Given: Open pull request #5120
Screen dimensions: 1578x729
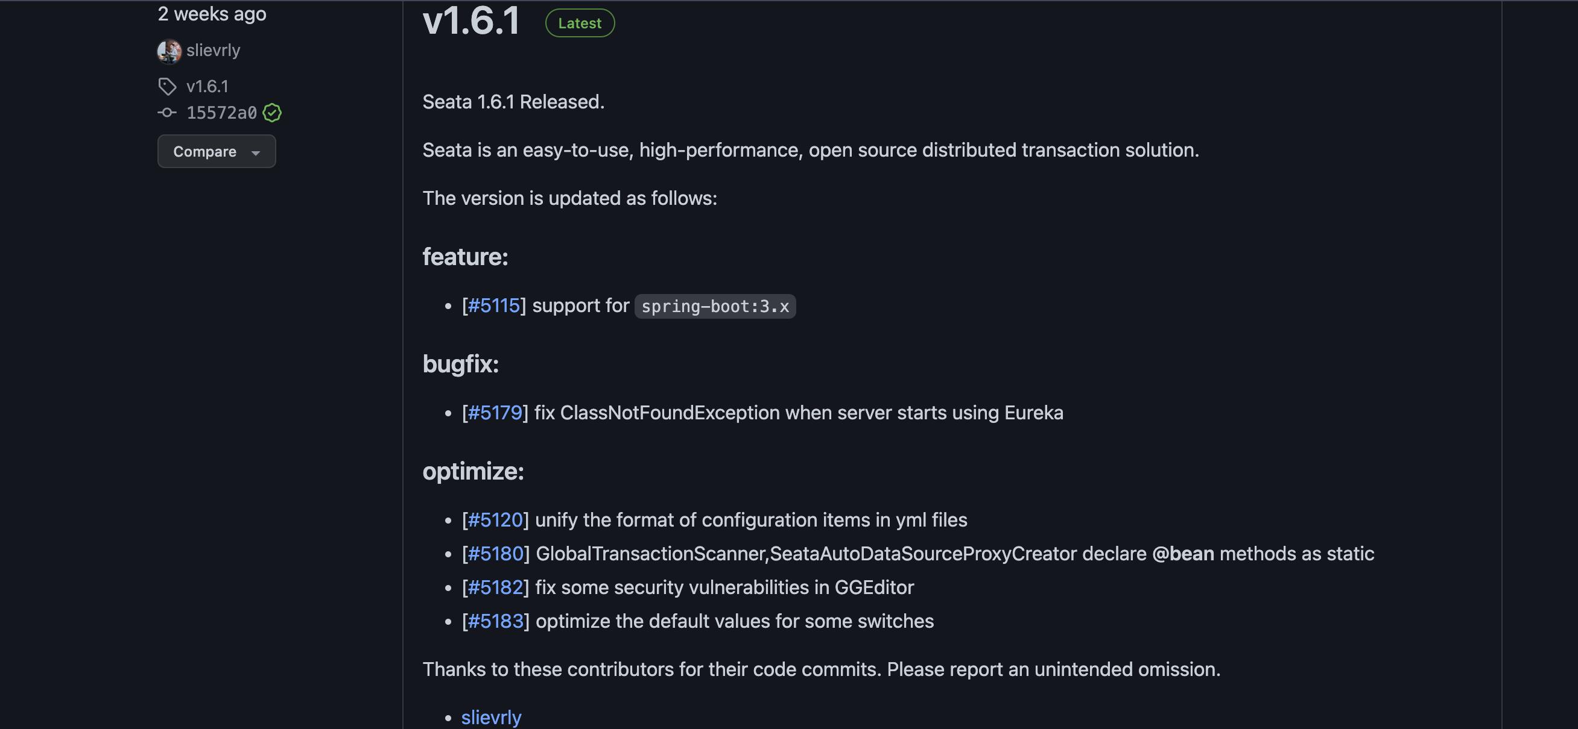Looking at the screenshot, I should point(496,520).
